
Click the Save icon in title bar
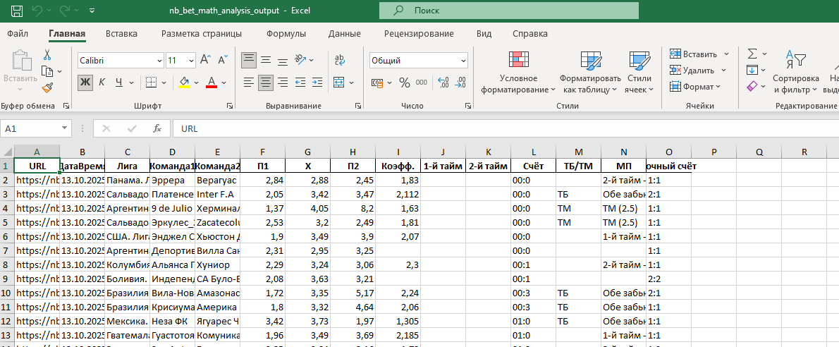(17, 11)
